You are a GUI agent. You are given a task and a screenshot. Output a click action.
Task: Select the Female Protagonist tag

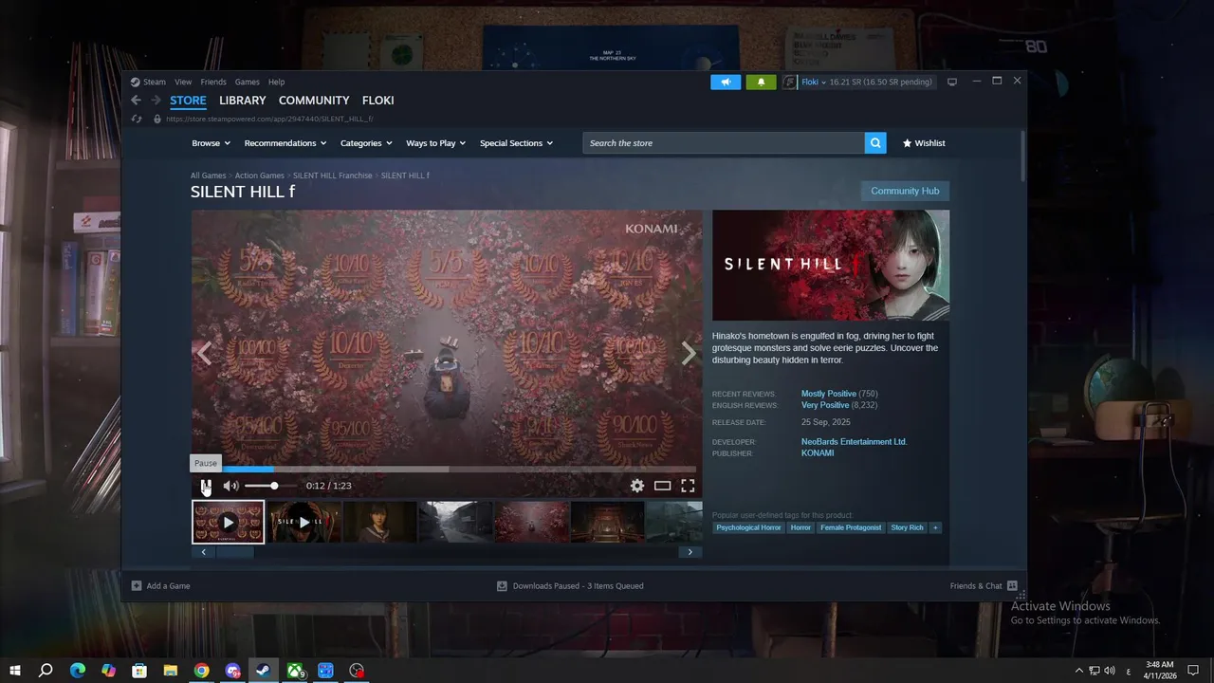click(851, 527)
